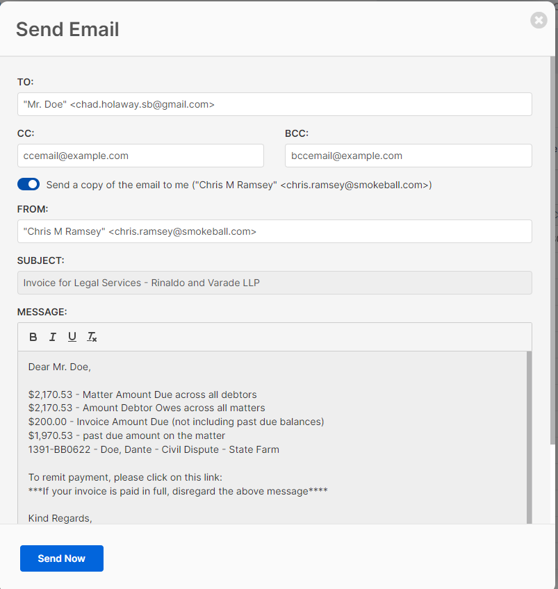
Task: Select the FROM address field
Action: tap(274, 231)
